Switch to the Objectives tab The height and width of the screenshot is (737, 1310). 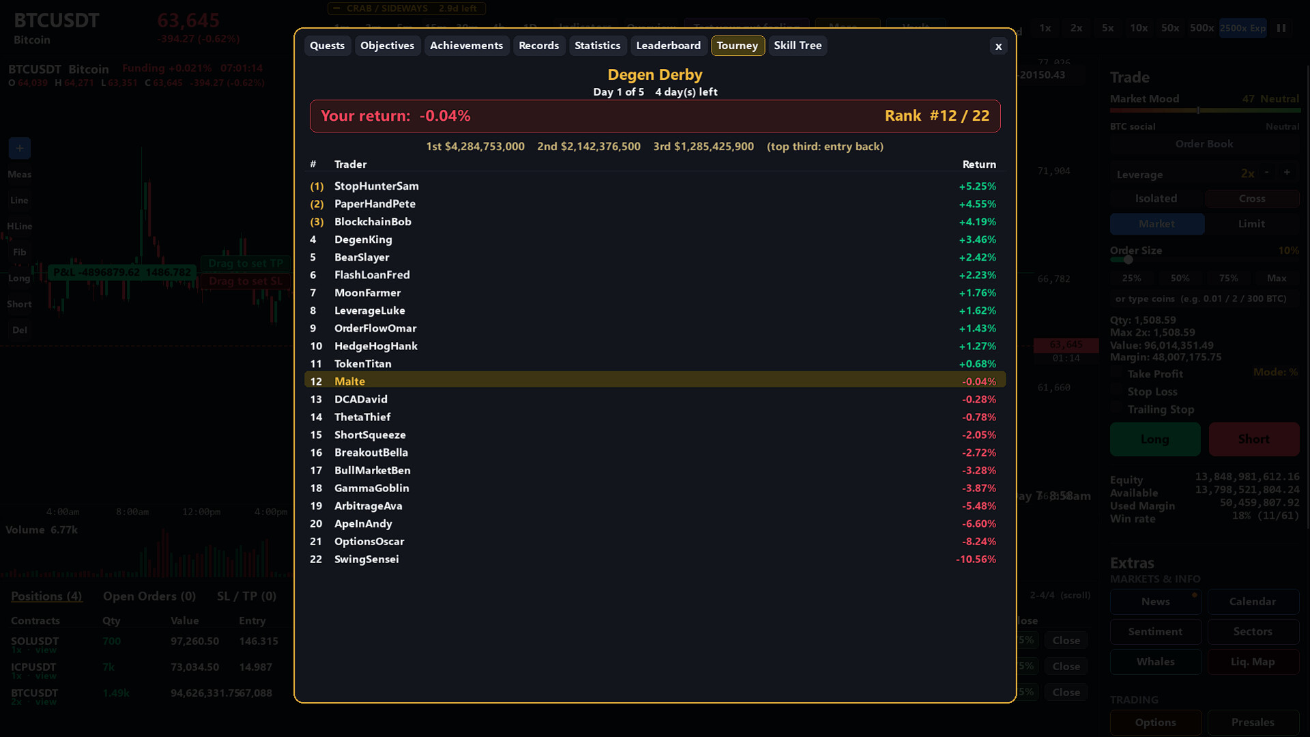[387, 46]
